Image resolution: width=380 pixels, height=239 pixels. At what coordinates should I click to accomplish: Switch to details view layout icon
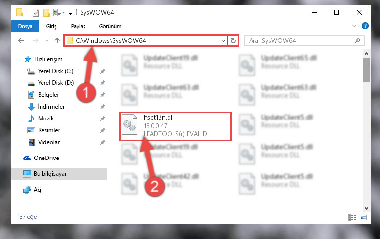click(x=352, y=217)
